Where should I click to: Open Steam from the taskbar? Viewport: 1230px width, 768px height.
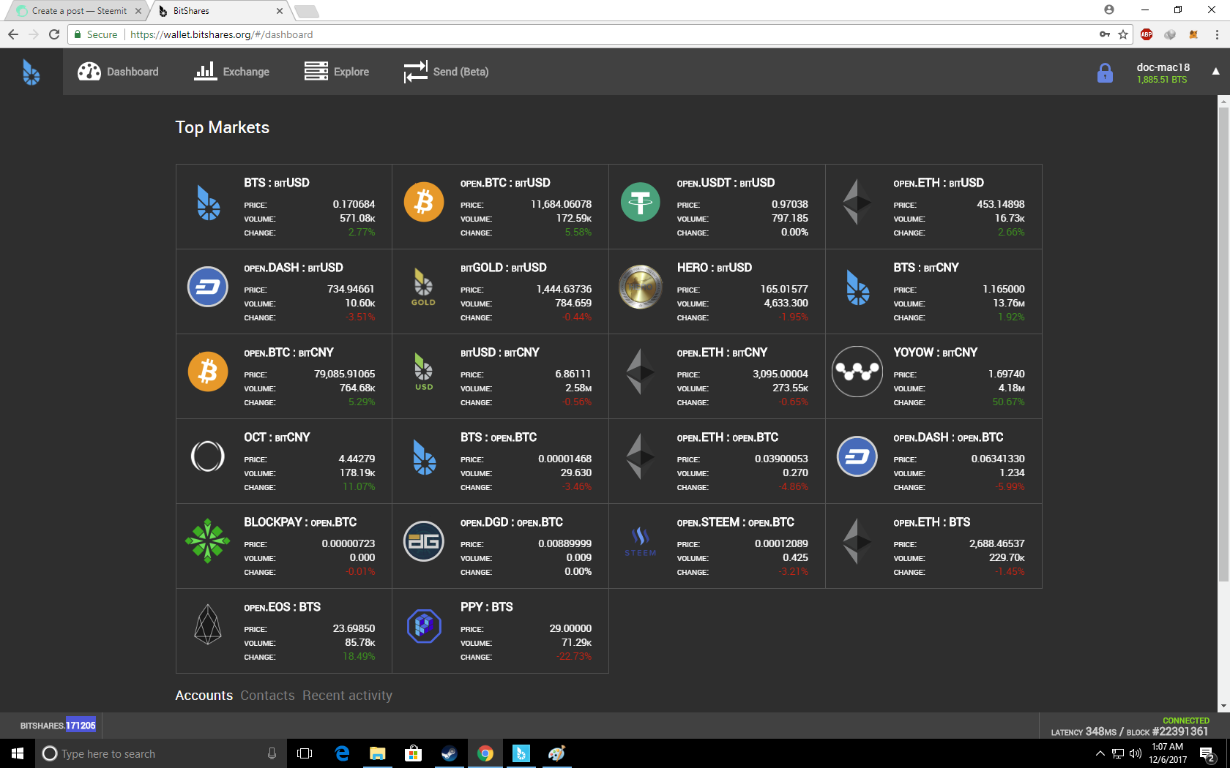click(x=450, y=753)
